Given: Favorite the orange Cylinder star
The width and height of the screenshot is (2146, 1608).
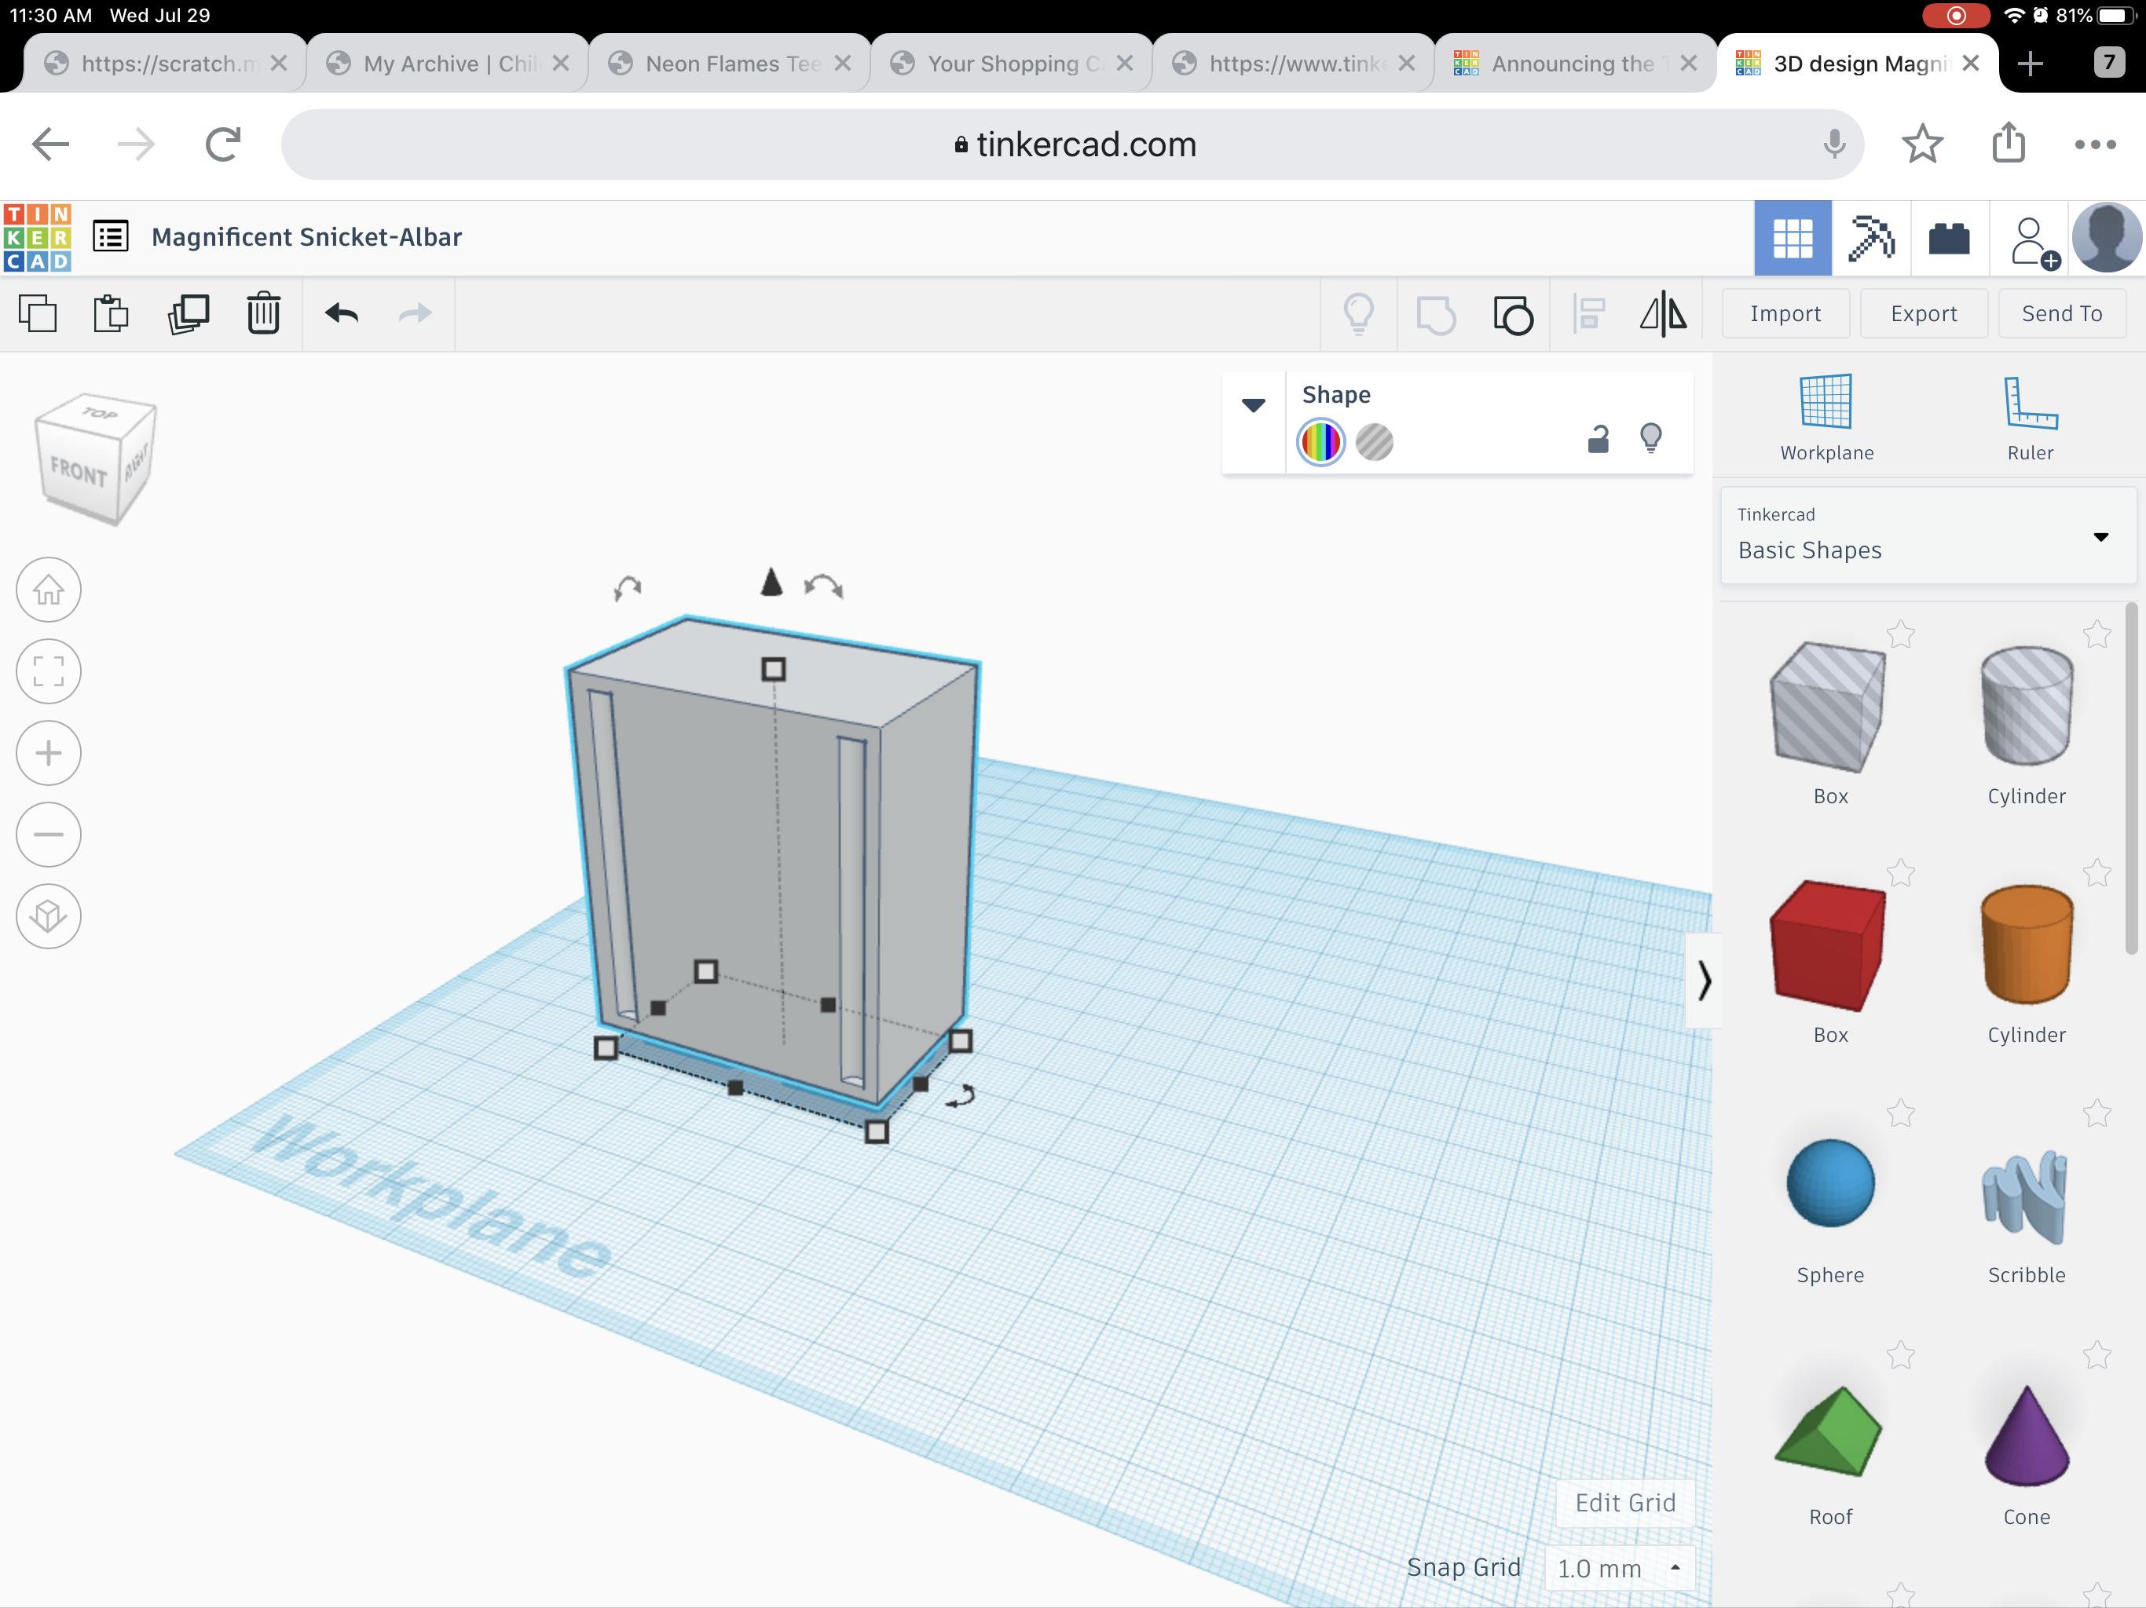Looking at the screenshot, I should click(x=2097, y=873).
